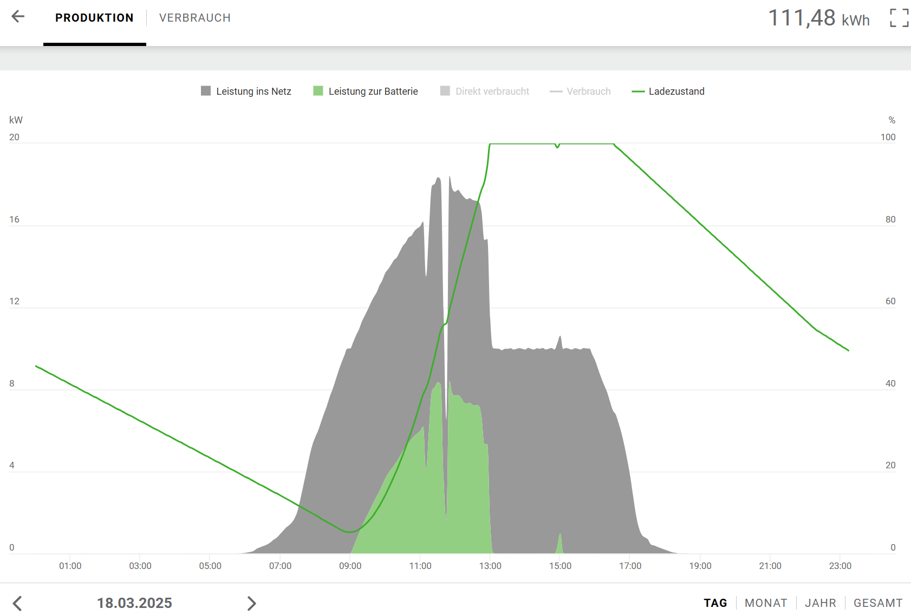Select the Tag day view

click(715, 603)
